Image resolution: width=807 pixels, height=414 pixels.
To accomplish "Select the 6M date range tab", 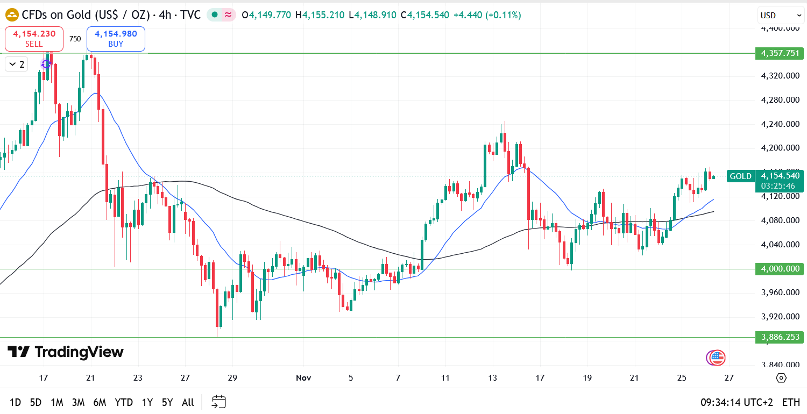I will tap(99, 402).
